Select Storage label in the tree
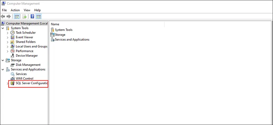This screenshot has width=273, height=125. 16,60
